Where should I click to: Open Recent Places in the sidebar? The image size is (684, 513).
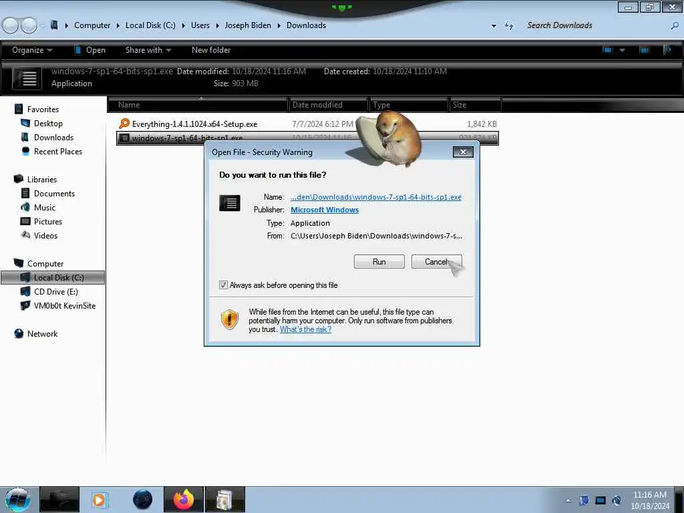(58, 152)
